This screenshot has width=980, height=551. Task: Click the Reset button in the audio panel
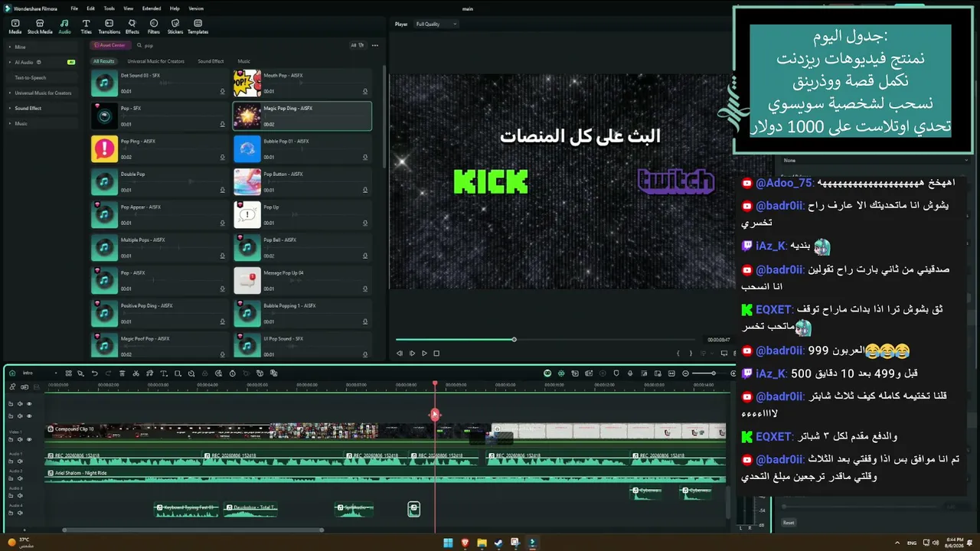(x=789, y=523)
